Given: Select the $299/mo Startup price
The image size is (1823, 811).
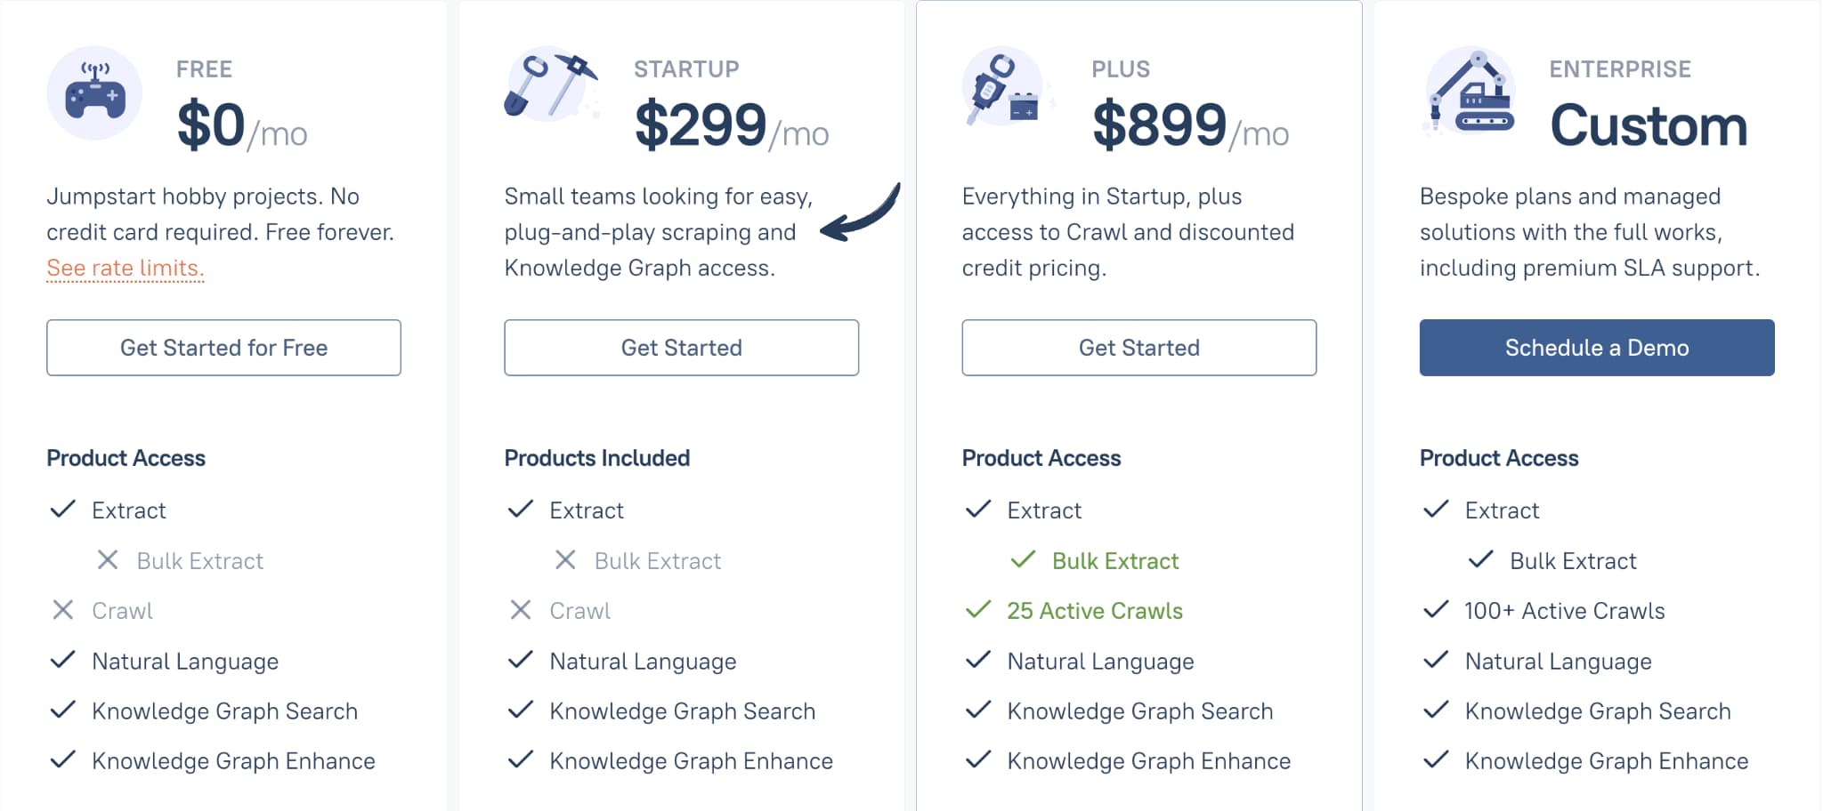Looking at the screenshot, I should (732, 125).
